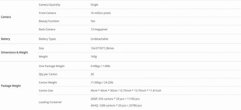Click the Back Camera 13 megapixel value
The width and height of the screenshot is (241, 110).
click(99, 29)
